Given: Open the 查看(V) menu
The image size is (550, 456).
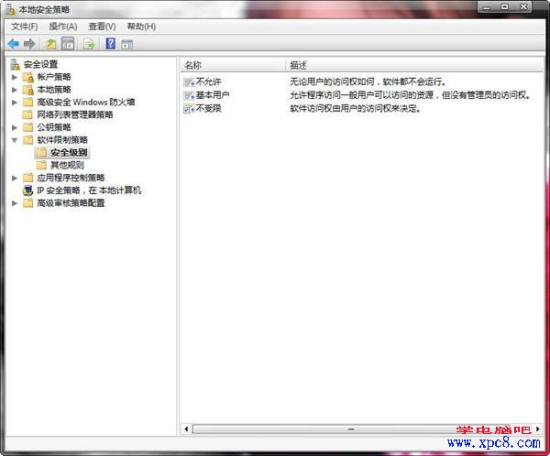Looking at the screenshot, I should (102, 27).
